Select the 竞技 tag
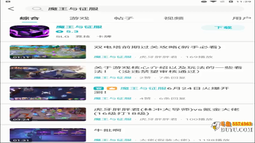This screenshot has width=255, height=143. pos(83,37)
